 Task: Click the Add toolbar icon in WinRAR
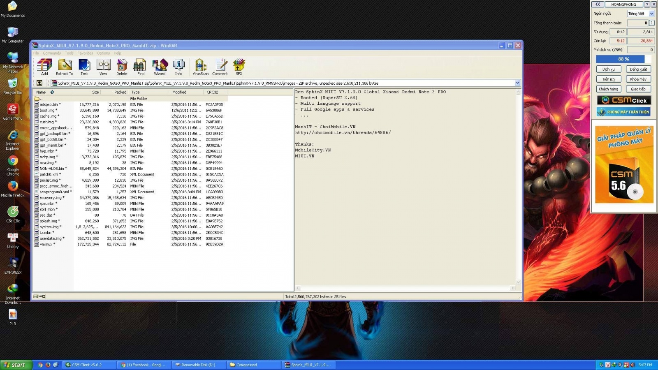tap(44, 67)
